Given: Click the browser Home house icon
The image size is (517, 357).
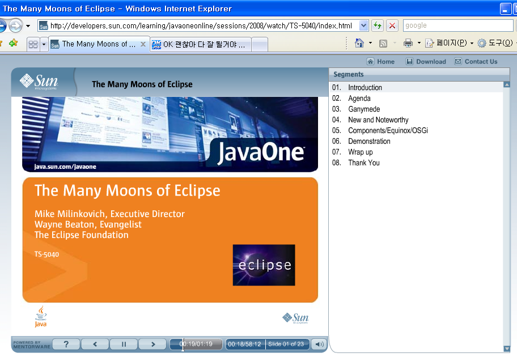Looking at the screenshot, I should pos(359,43).
